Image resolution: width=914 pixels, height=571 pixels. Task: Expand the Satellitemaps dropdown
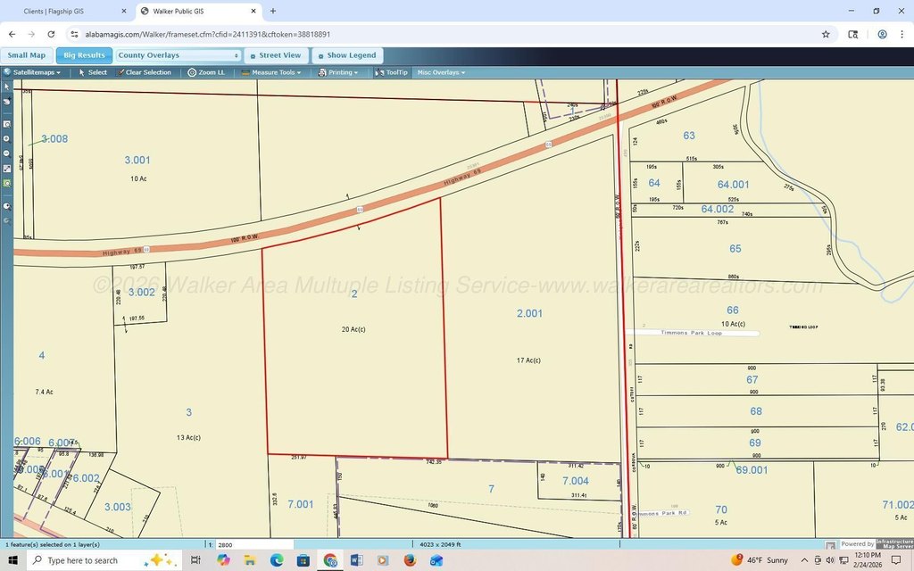pos(32,72)
